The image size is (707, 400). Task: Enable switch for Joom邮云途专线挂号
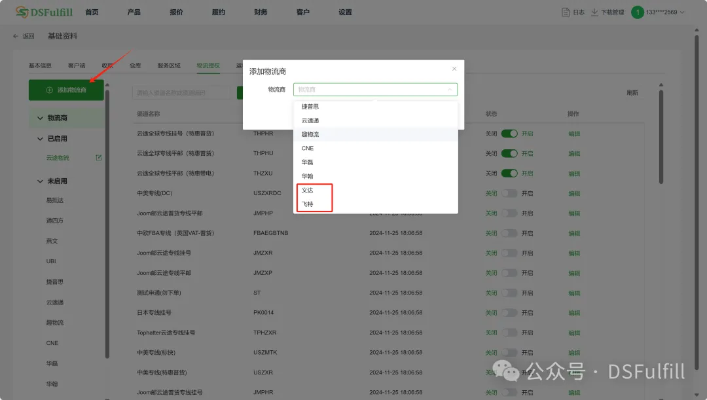[x=509, y=253]
